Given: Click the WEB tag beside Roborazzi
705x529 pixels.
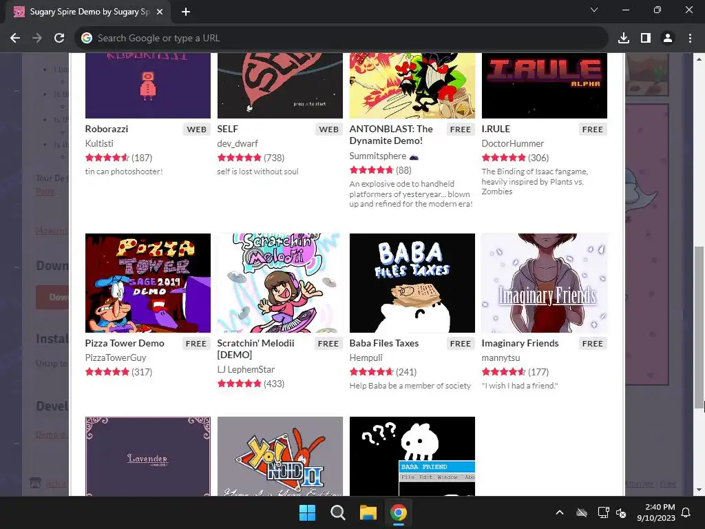Looking at the screenshot, I should (196, 129).
